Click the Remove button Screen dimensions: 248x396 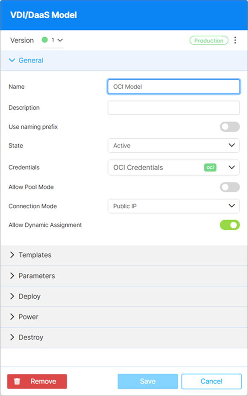tap(37, 381)
